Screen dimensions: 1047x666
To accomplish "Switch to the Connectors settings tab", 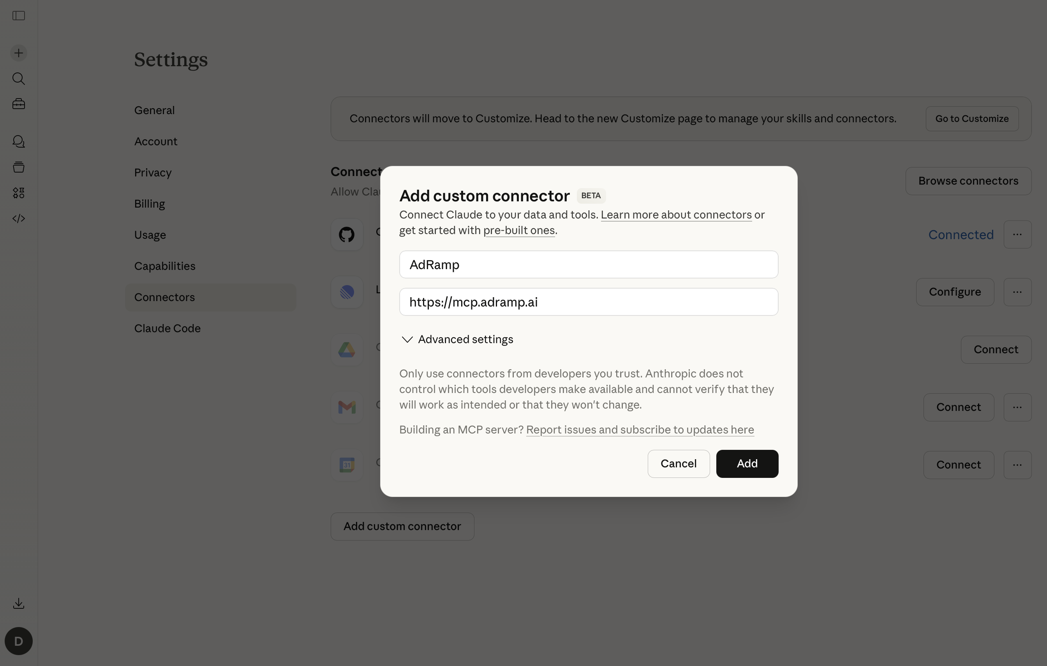I will click(164, 297).
